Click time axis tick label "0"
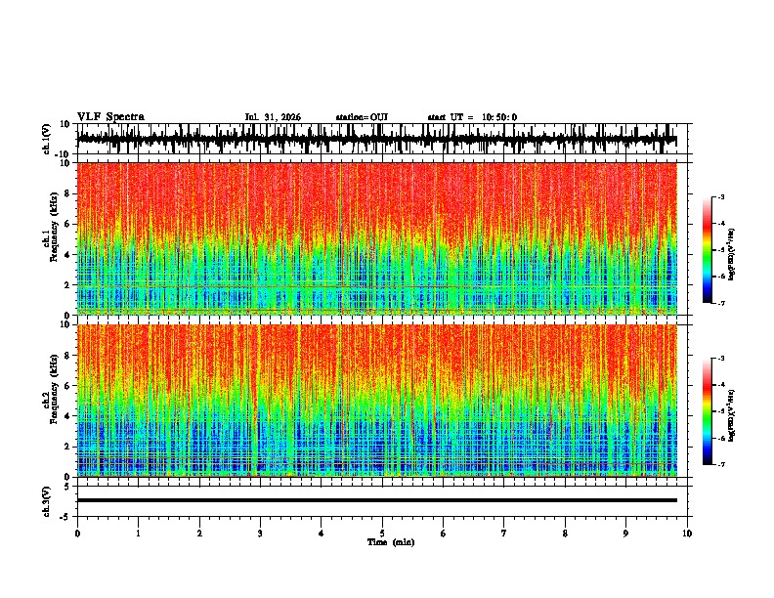 77,534
